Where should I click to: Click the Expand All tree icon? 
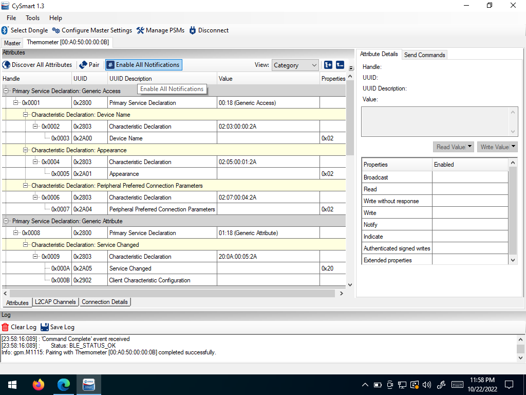point(328,65)
